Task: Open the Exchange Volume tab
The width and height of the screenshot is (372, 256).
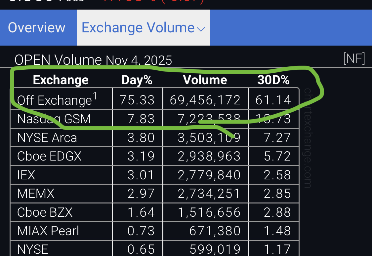Action: (138, 28)
